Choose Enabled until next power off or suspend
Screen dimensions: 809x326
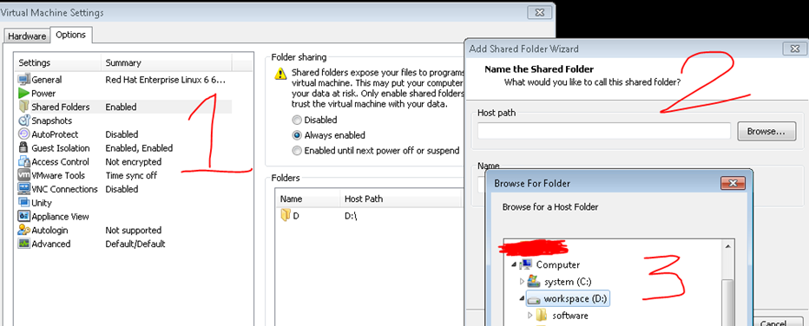(296, 151)
